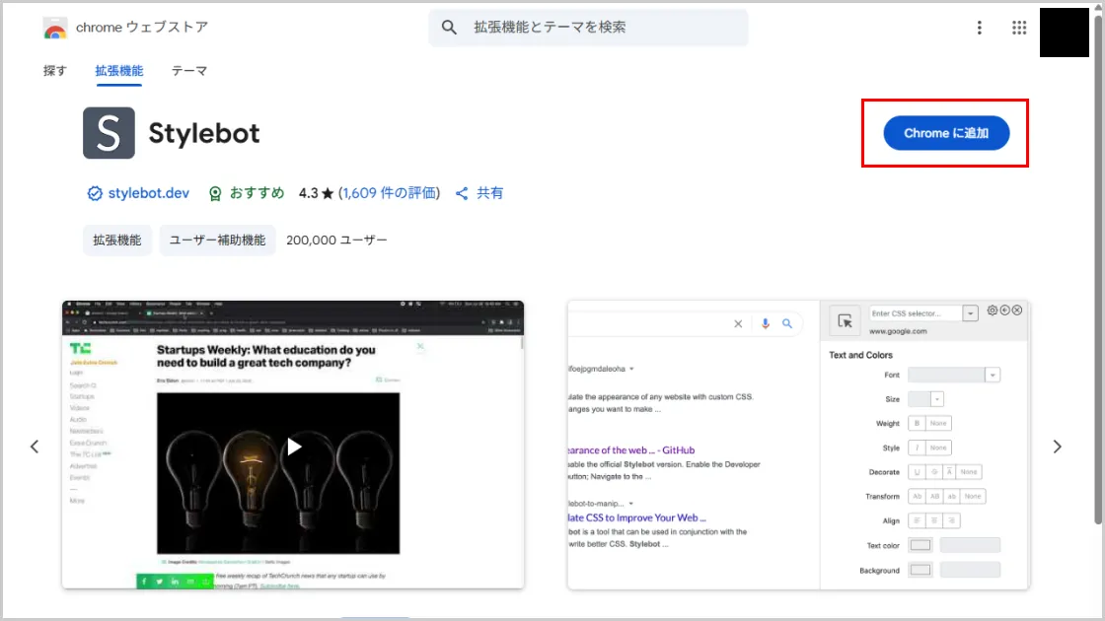Select the 拡張機能 category chip
Screen dimensions: 1105x621
(x=117, y=241)
